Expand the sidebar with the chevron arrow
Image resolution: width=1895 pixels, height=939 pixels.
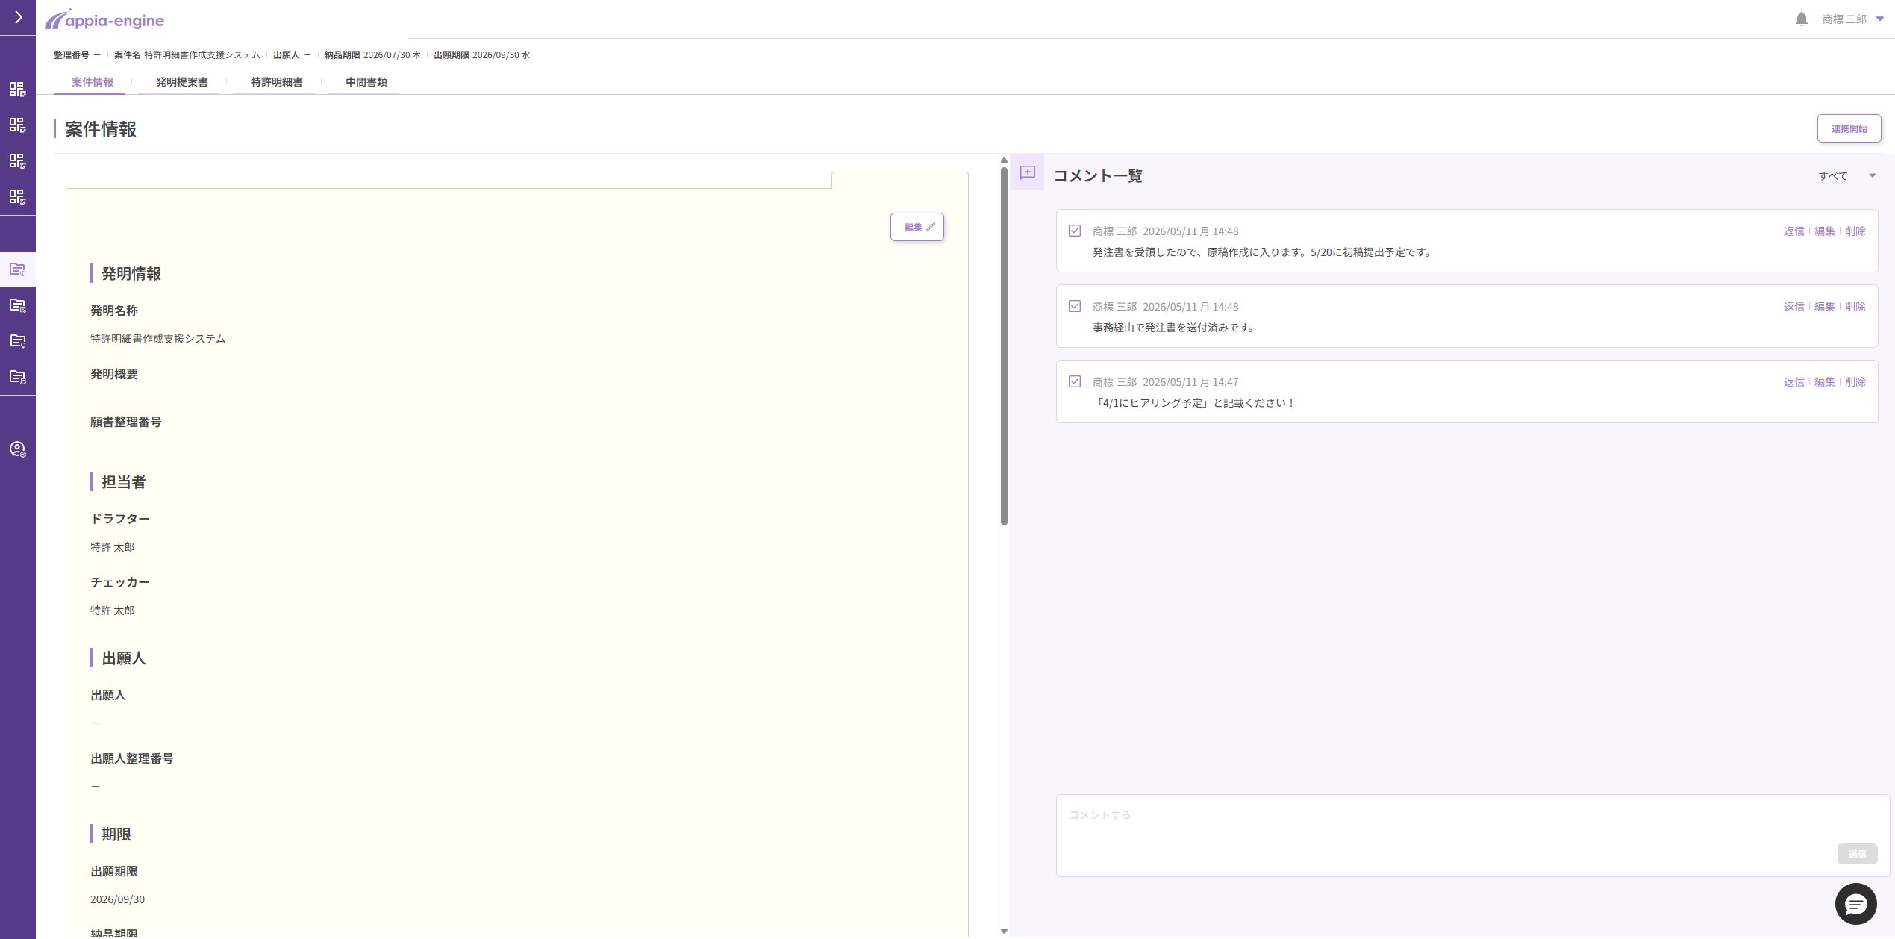18,17
